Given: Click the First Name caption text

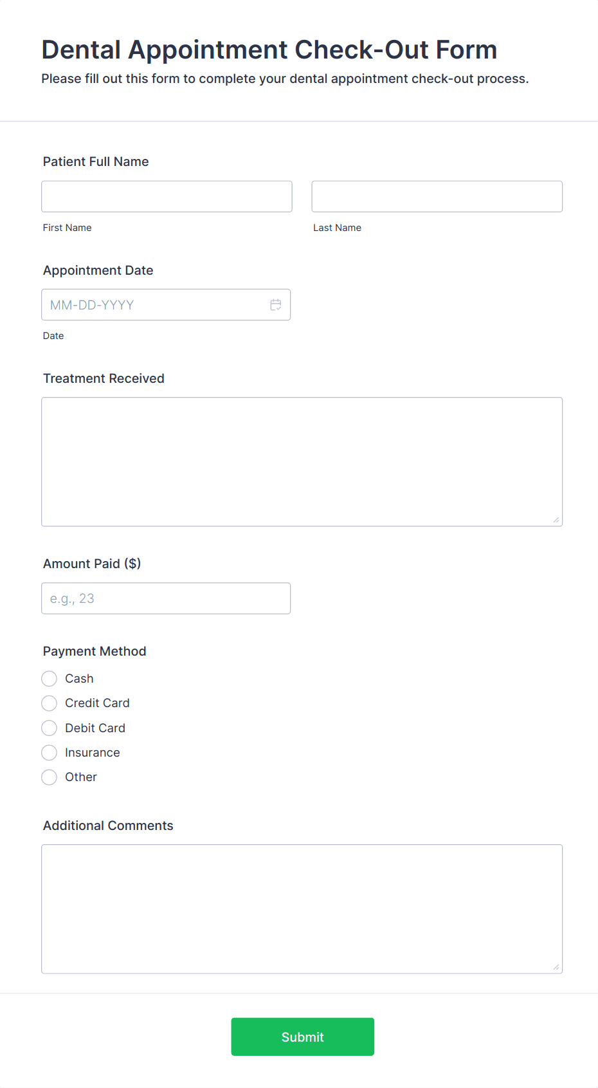Looking at the screenshot, I should [67, 227].
